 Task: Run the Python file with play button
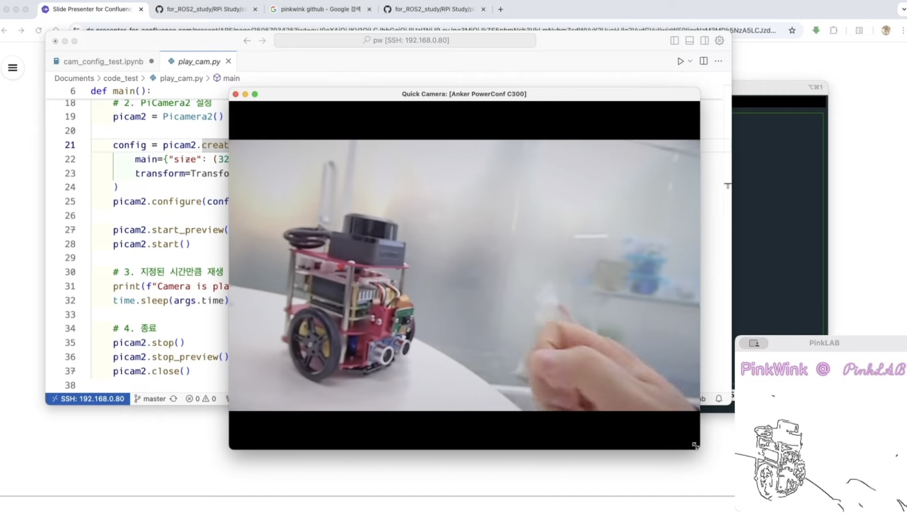coord(680,61)
